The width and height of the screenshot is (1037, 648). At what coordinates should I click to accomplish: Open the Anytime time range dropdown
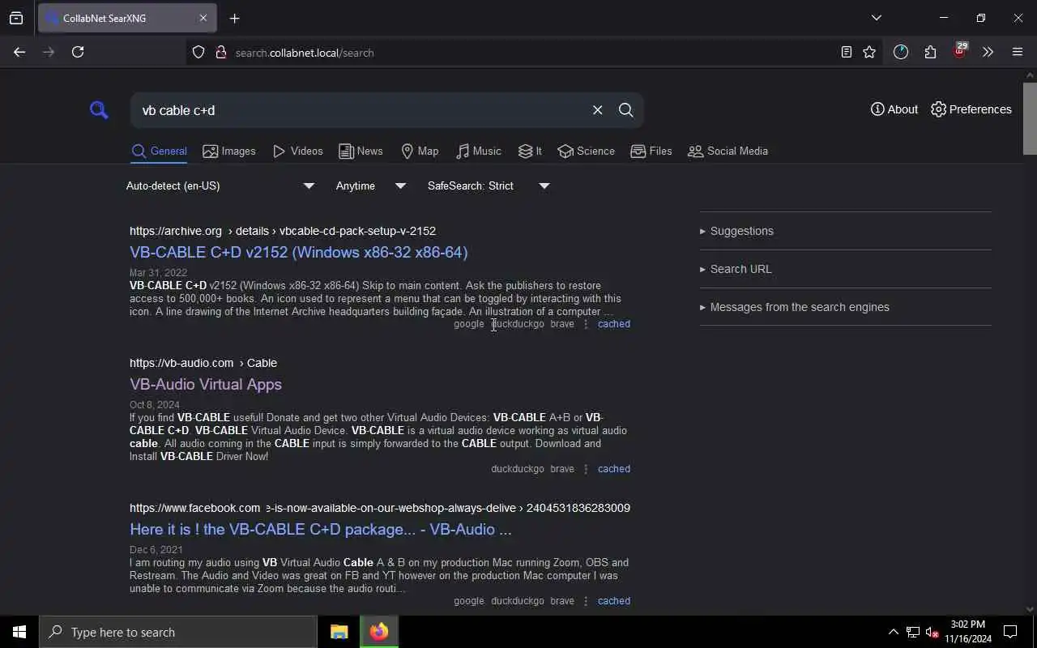tap(370, 186)
